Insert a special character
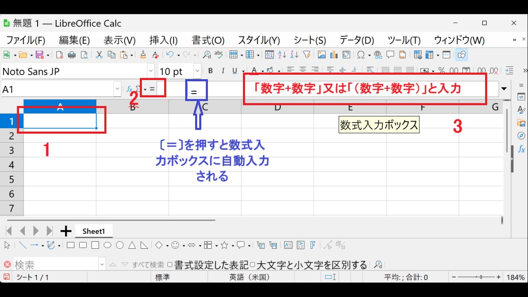Image resolution: width=528 pixels, height=297 pixels. tap(361, 54)
